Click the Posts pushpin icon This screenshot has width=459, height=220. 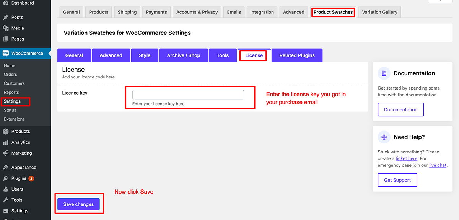[x=6, y=17]
